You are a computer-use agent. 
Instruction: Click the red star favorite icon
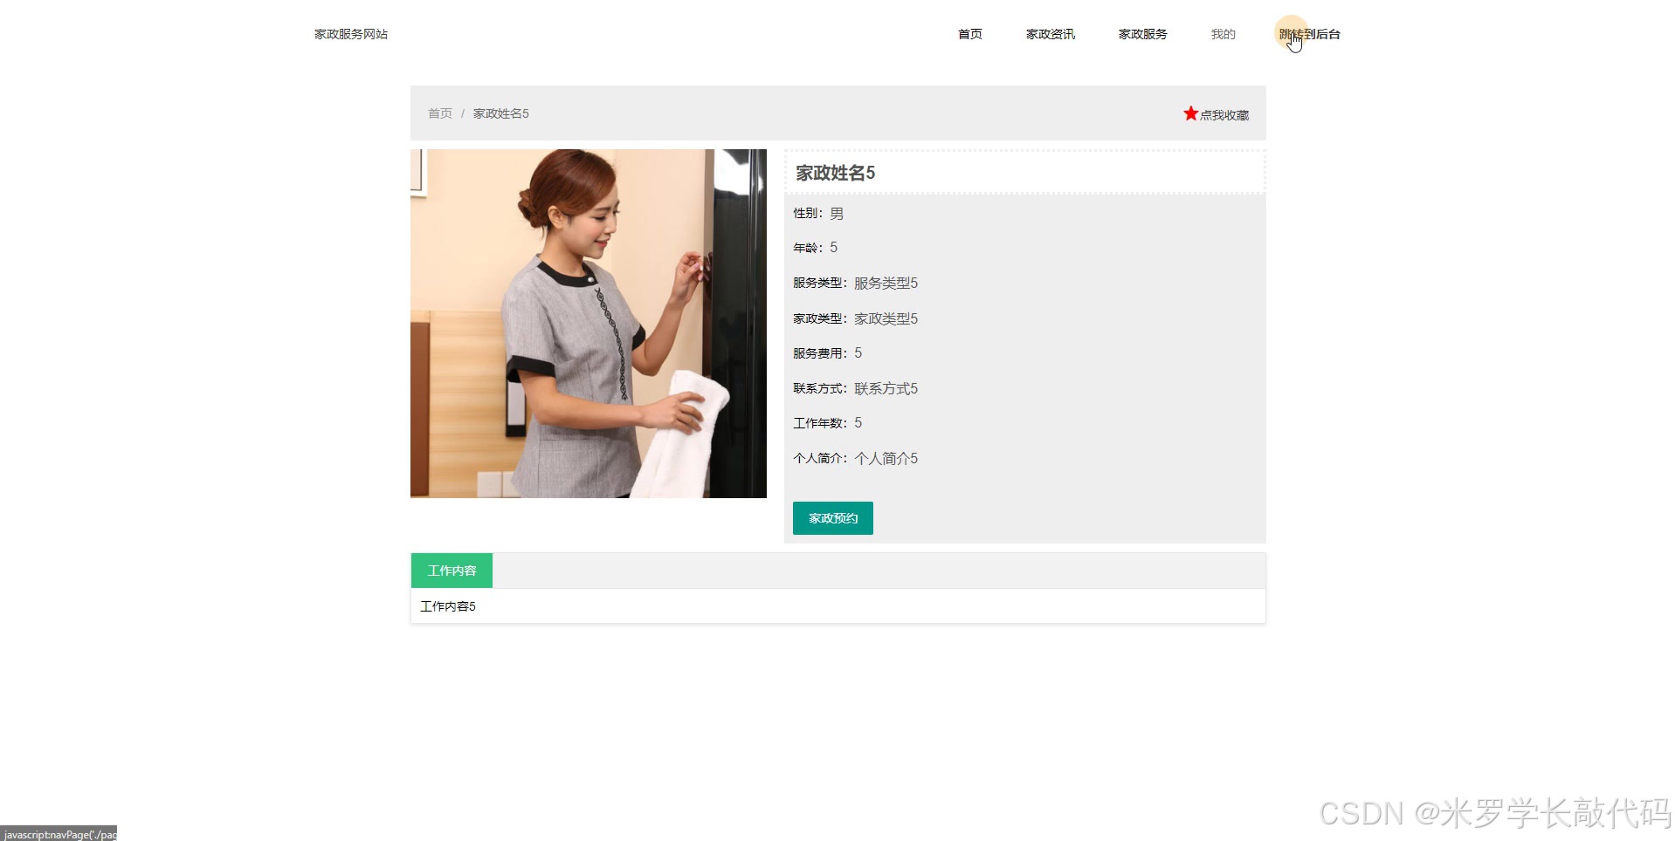click(1189, 113)
